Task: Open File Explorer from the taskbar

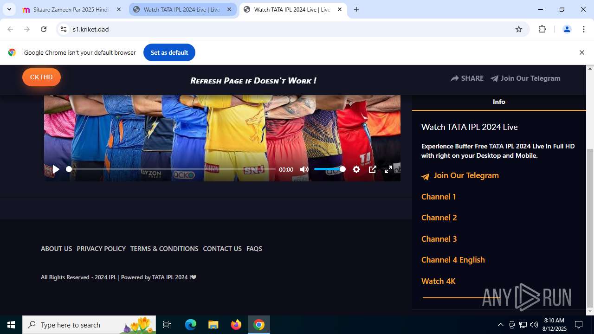Action: pyautogui.click(x=213, y=325)
